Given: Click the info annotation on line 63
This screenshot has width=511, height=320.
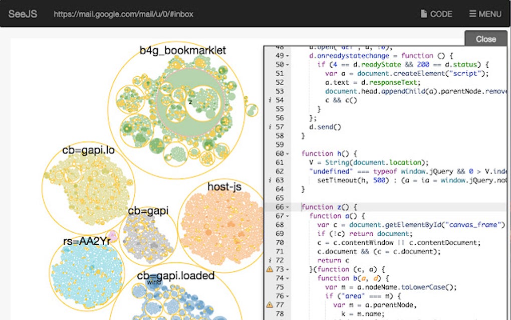Looking at the screenshot, I should (270, 181).
